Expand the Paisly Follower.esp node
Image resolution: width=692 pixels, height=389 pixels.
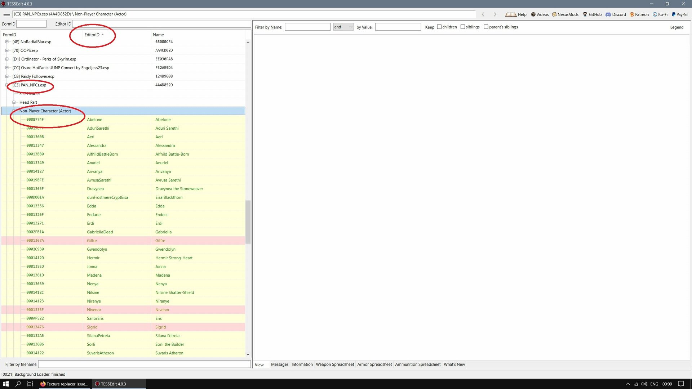click(7, 76)
